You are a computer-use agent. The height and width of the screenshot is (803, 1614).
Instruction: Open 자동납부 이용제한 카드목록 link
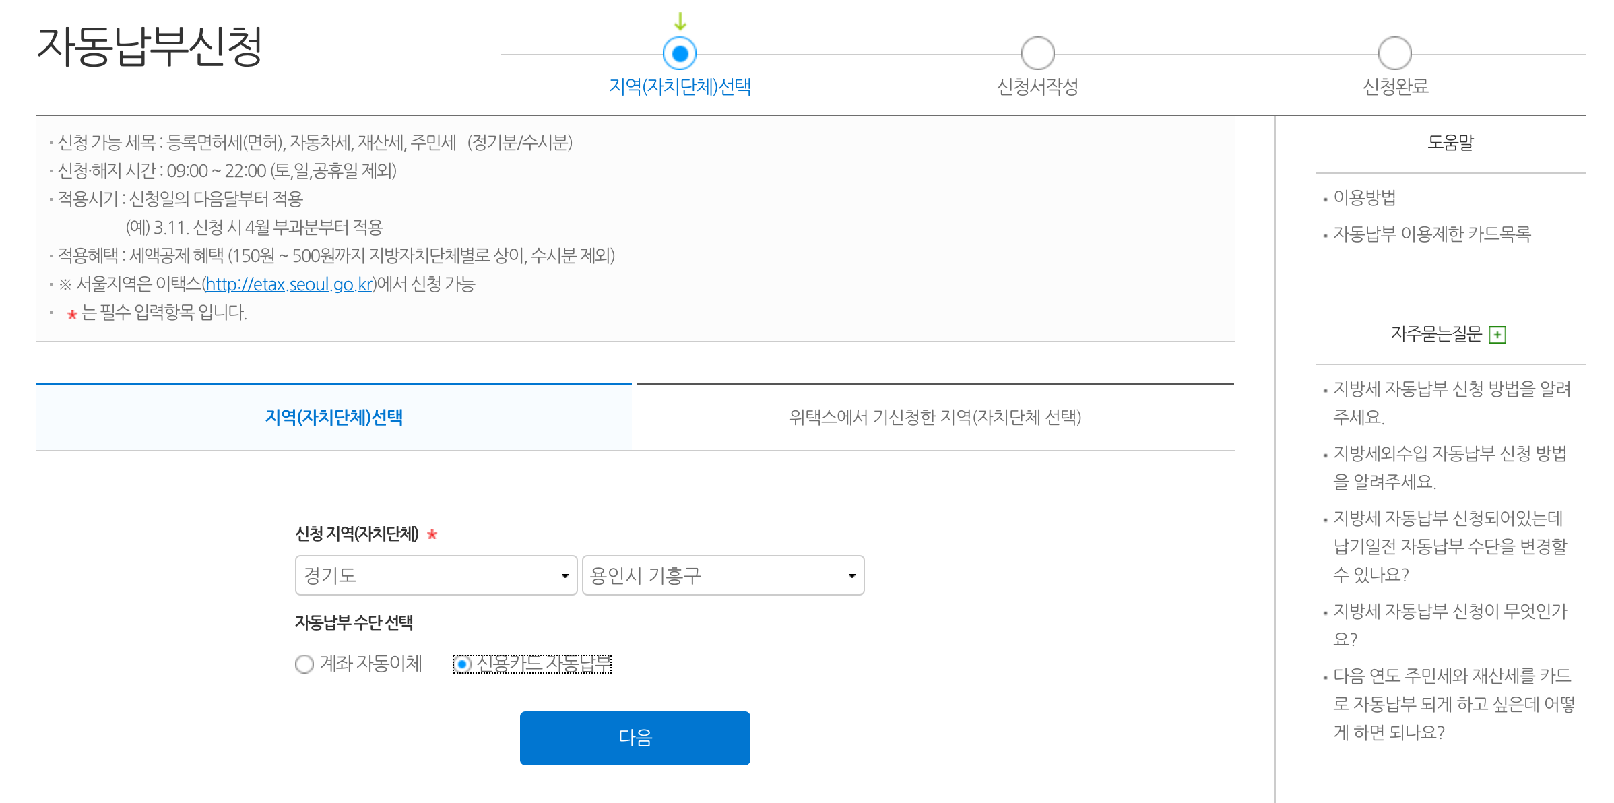click(x=1432, y=234)
